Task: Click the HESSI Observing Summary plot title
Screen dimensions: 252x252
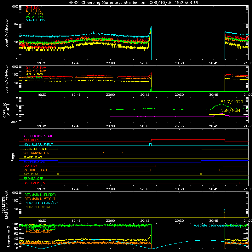Action: 133,3
